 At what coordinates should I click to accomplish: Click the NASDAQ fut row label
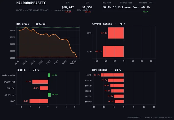[9, 82]
